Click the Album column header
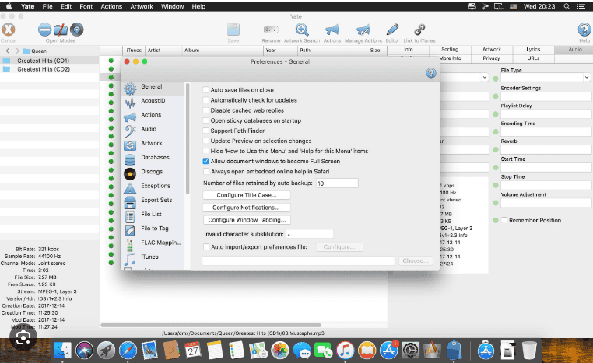 (223, 51)
